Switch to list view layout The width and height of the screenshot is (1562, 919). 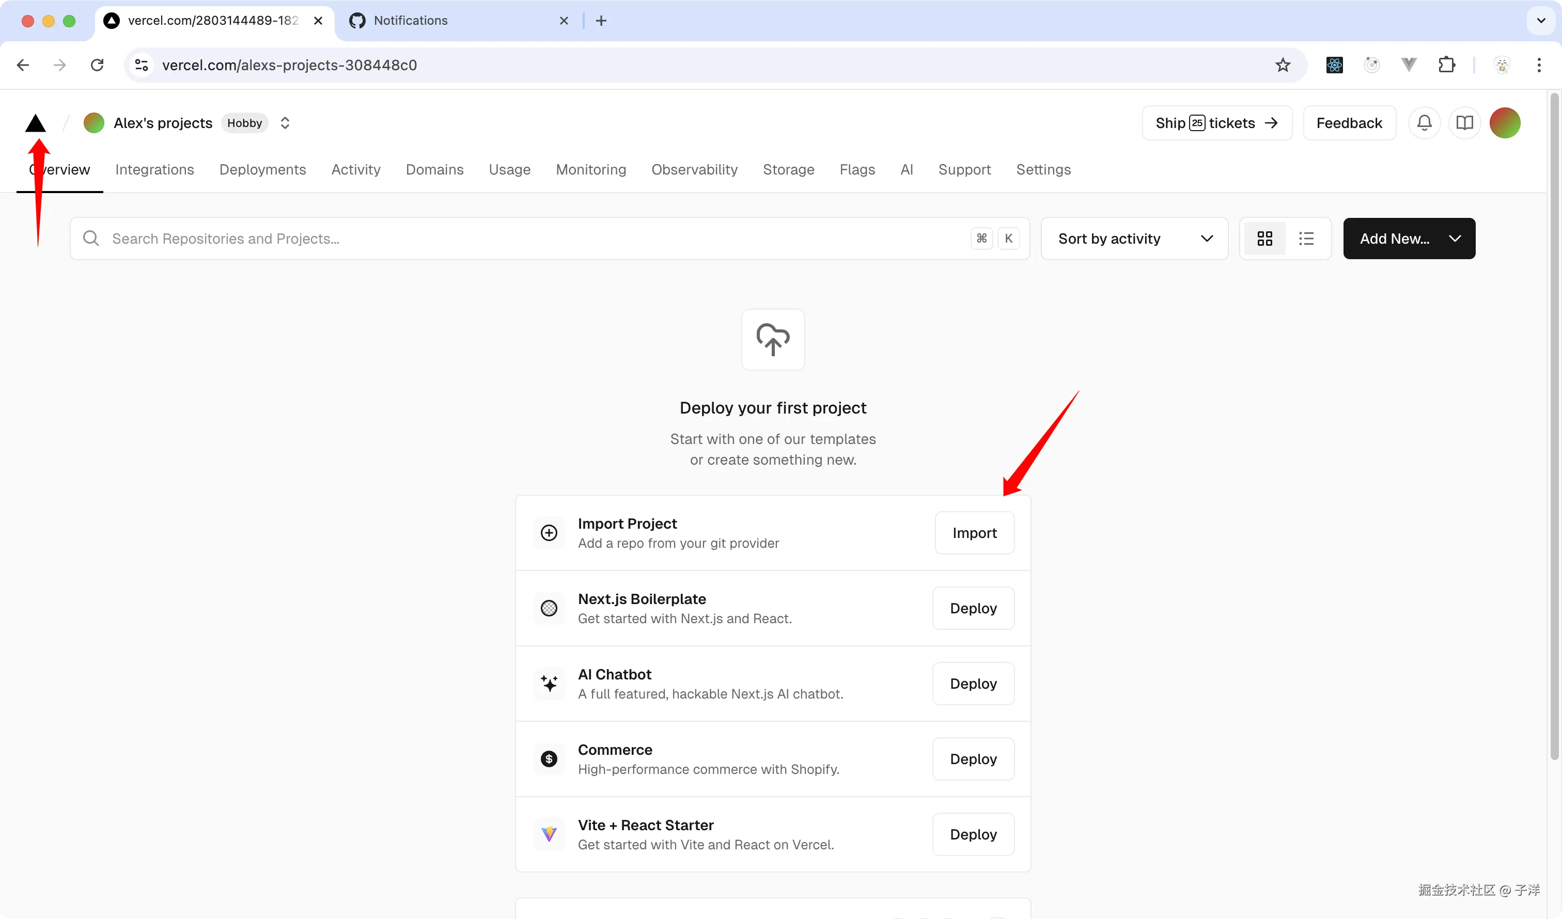click(x=1306, y=239)
